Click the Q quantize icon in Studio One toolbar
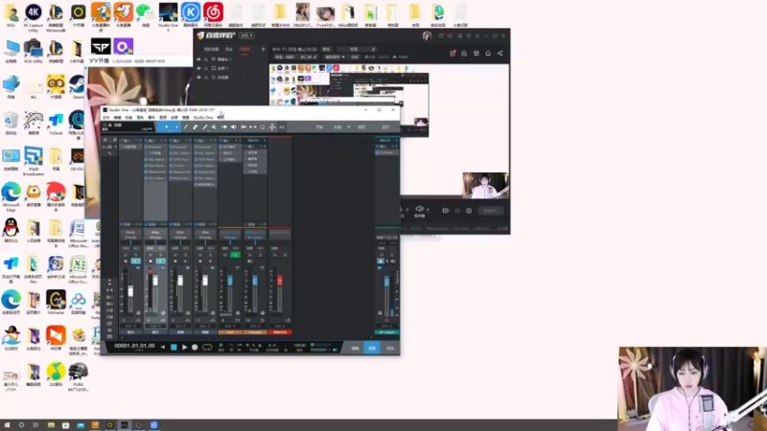The image size is (767, 431). point(263,127)
